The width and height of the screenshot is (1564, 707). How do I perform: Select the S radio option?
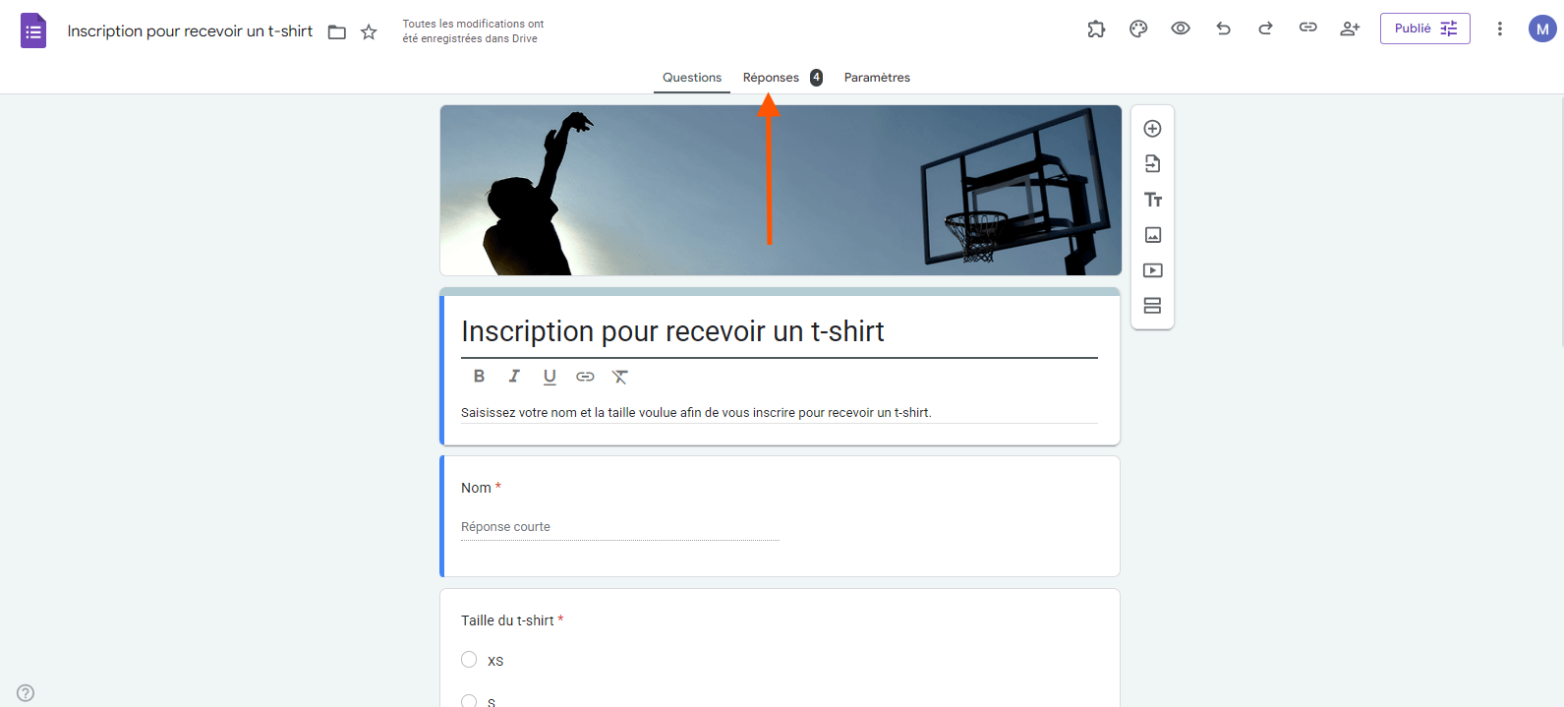(x=469, y=701)
